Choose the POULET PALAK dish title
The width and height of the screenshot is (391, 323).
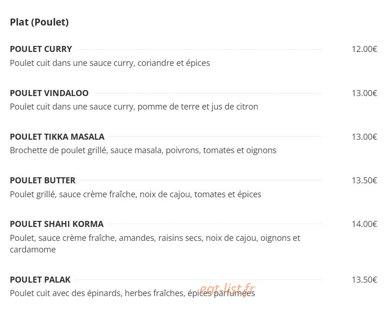[40, 280]
